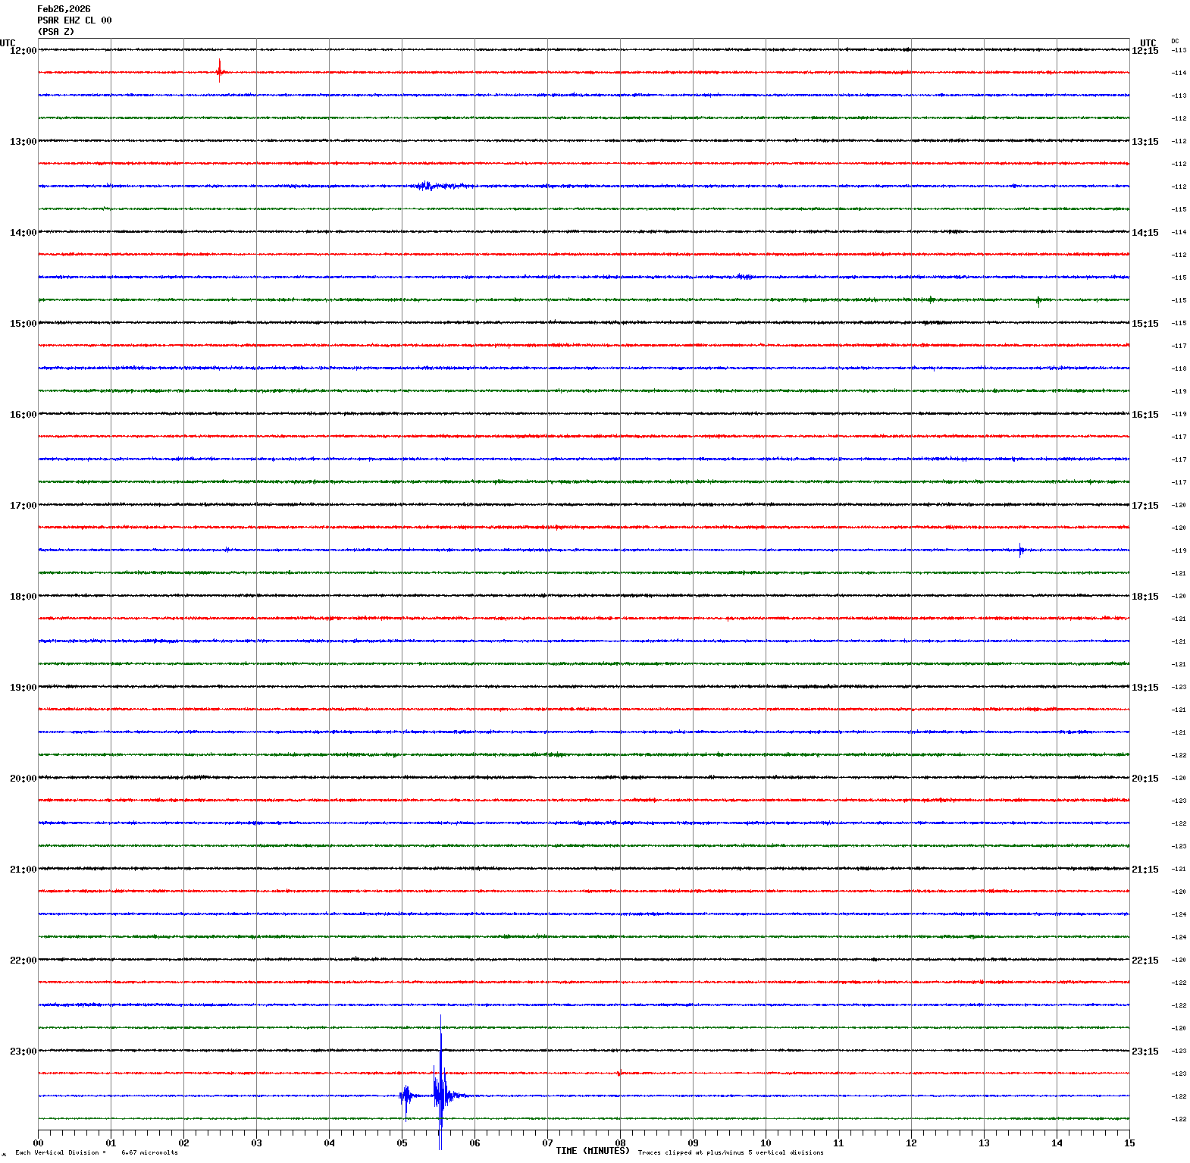This screenshot has height=1163, width=1190.
Task: Select the PSAR EHZ CL 00 station label
Action: point(74,20)
